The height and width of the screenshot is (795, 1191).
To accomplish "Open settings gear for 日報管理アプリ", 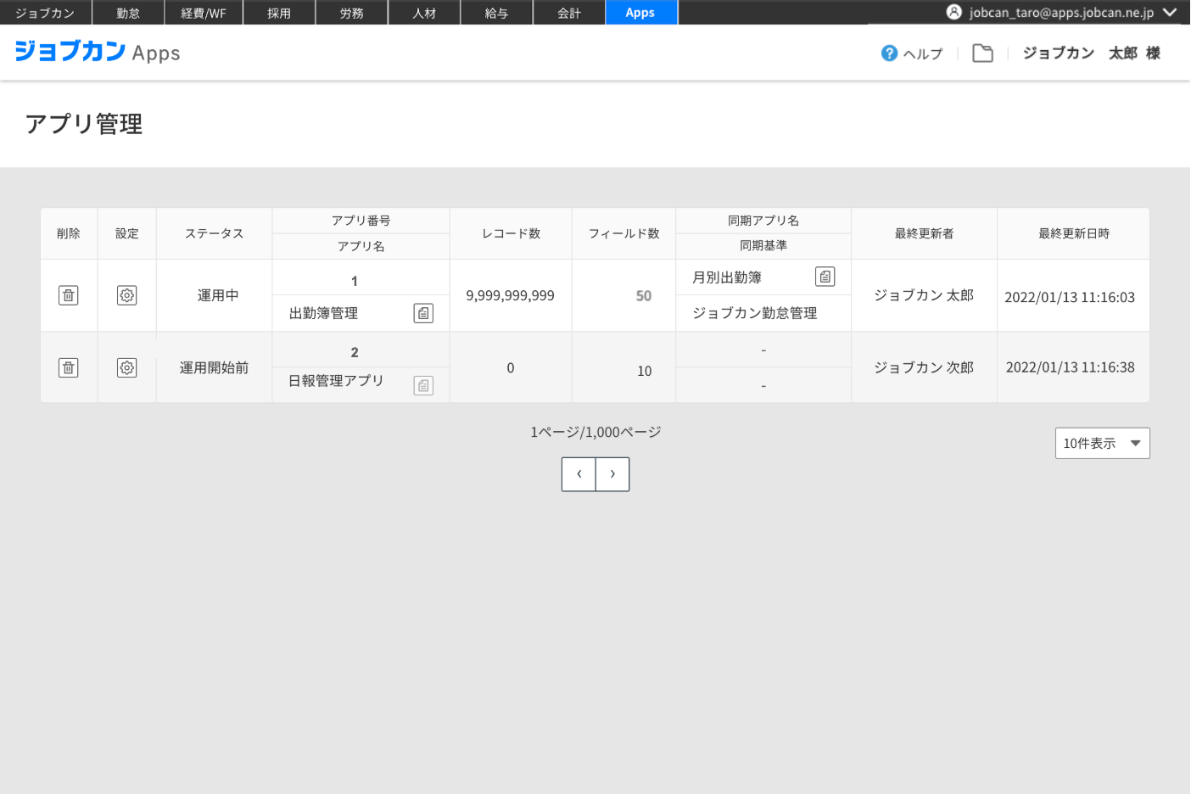I will tap(127, 367).
